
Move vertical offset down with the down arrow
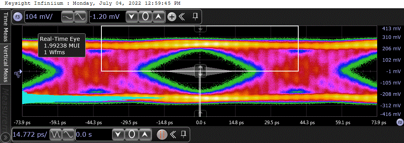[132, 17]
